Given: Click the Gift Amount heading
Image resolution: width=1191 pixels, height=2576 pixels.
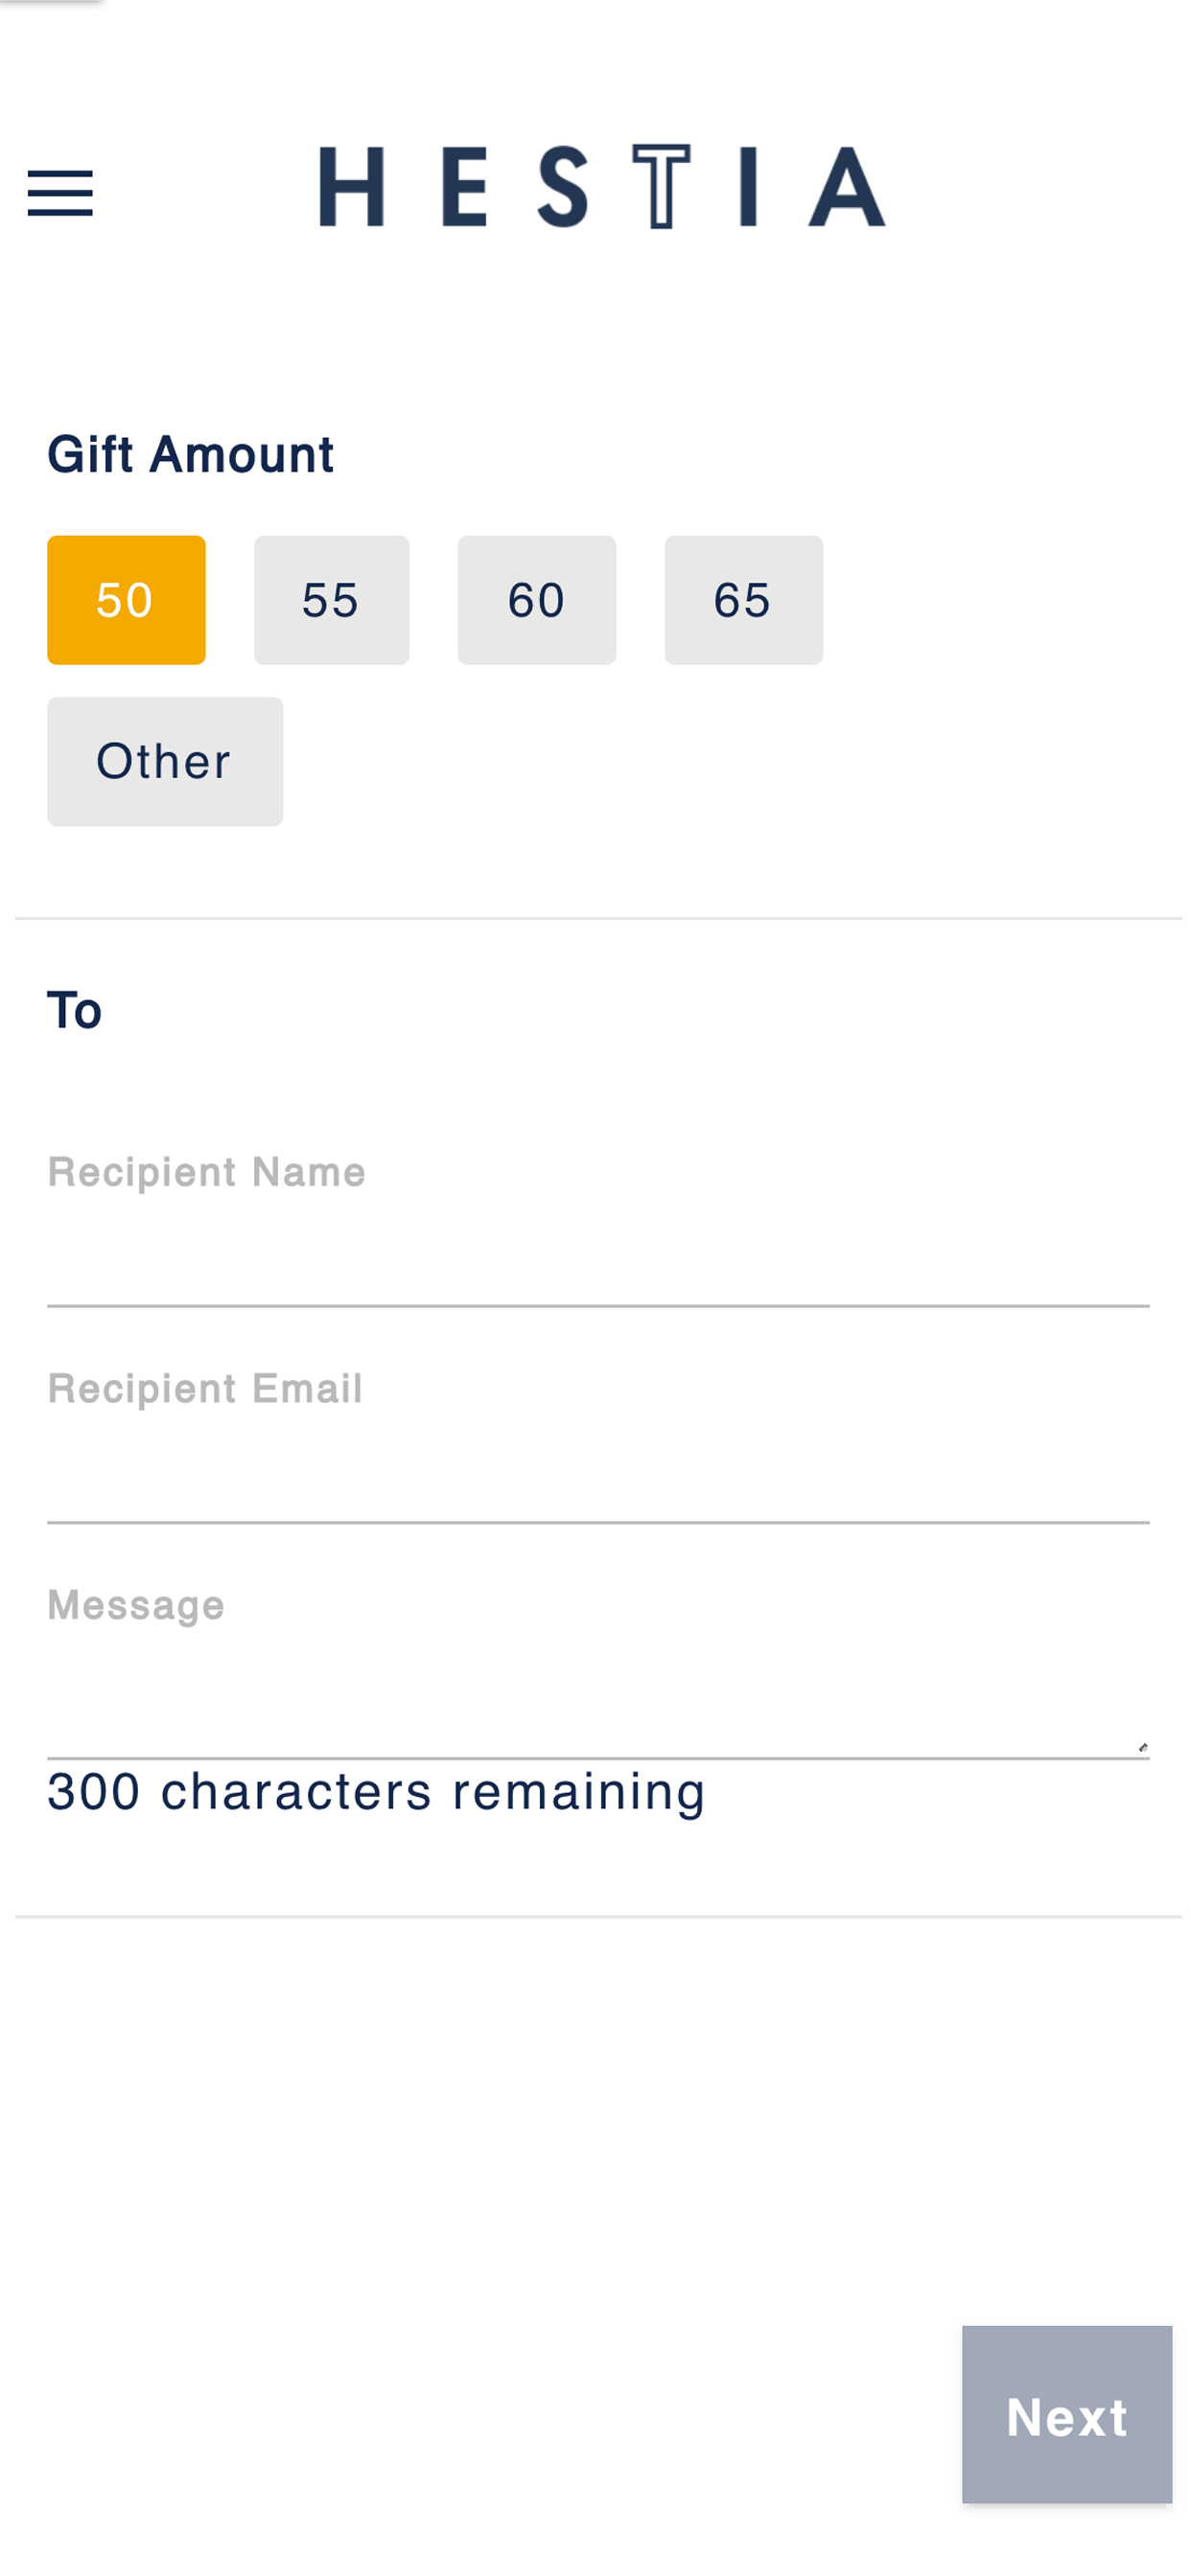Looking at the screenshot, I should point(190,455).
